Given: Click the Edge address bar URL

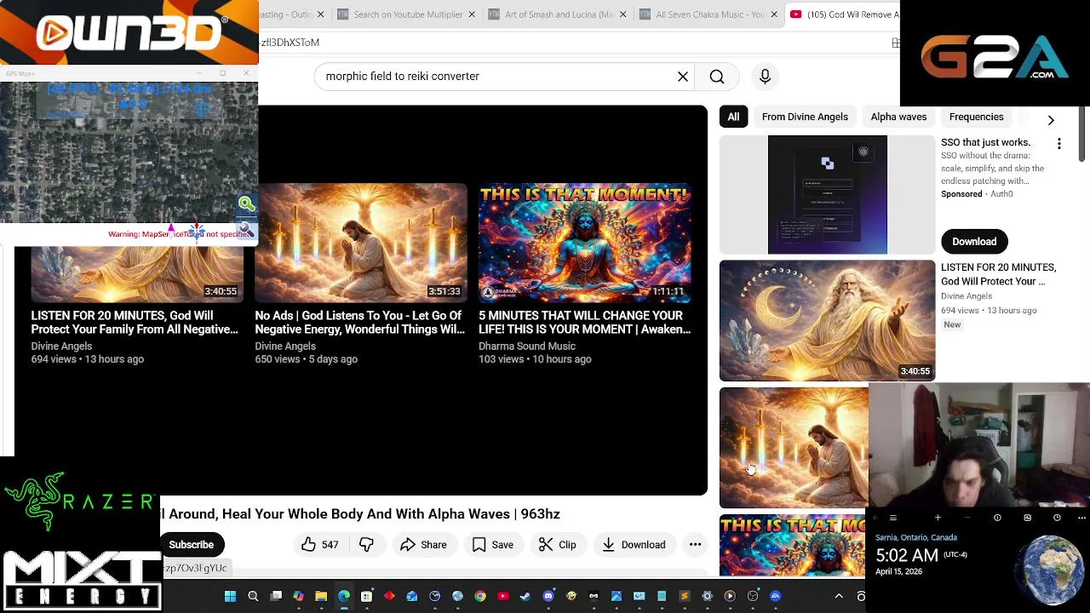Looking at the screenshot, I should 290,43.
